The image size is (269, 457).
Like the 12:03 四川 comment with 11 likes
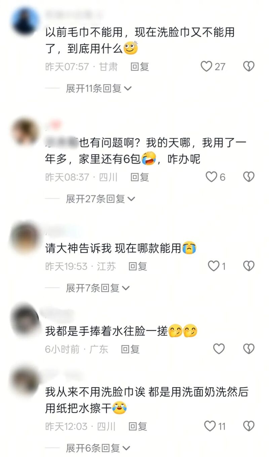(x=210, y=426)
